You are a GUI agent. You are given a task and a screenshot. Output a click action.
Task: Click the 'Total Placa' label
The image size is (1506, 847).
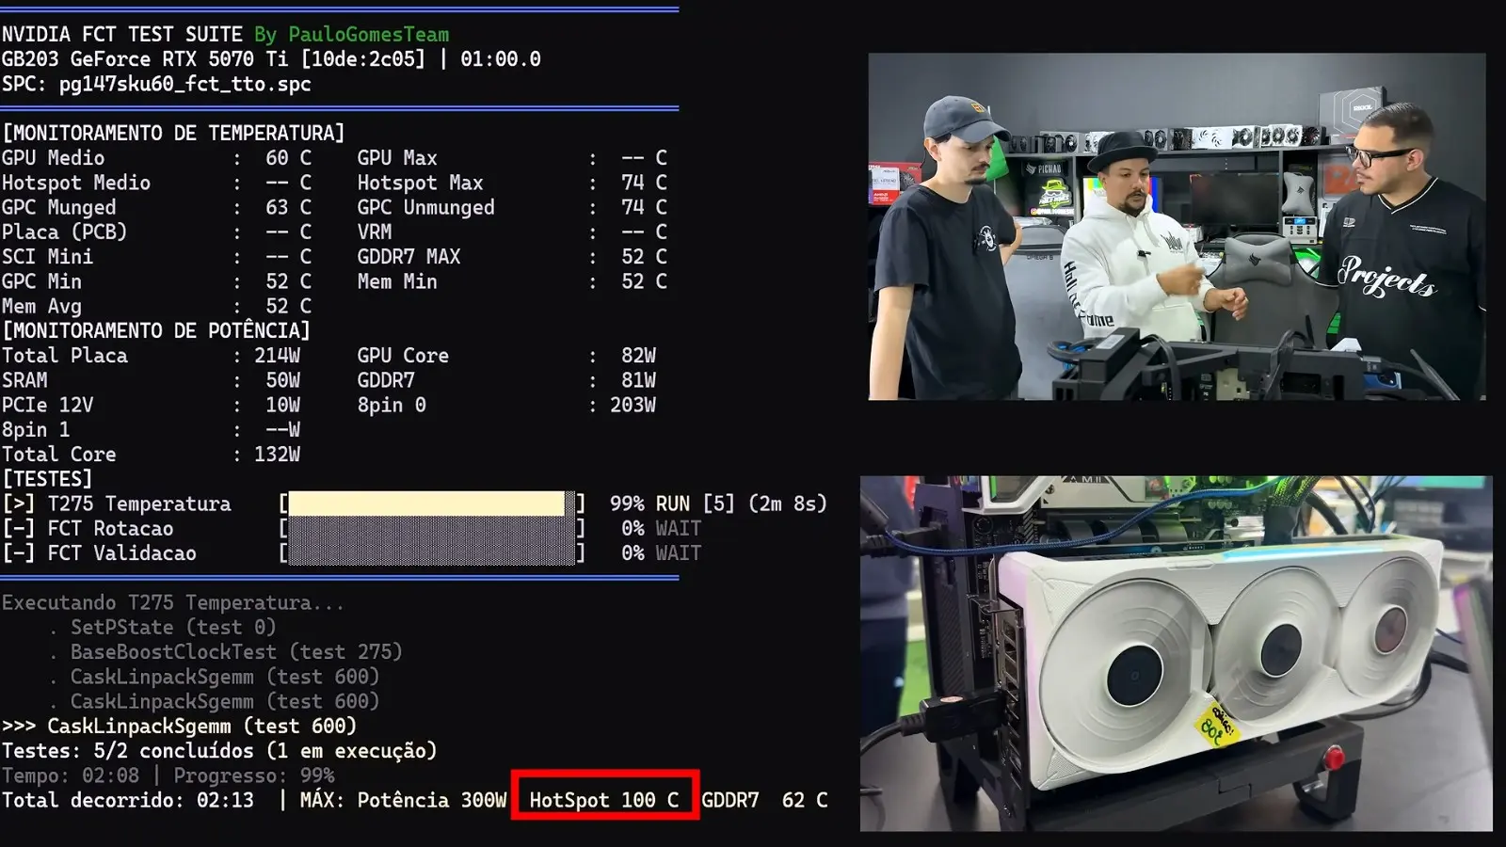[65, 356]
